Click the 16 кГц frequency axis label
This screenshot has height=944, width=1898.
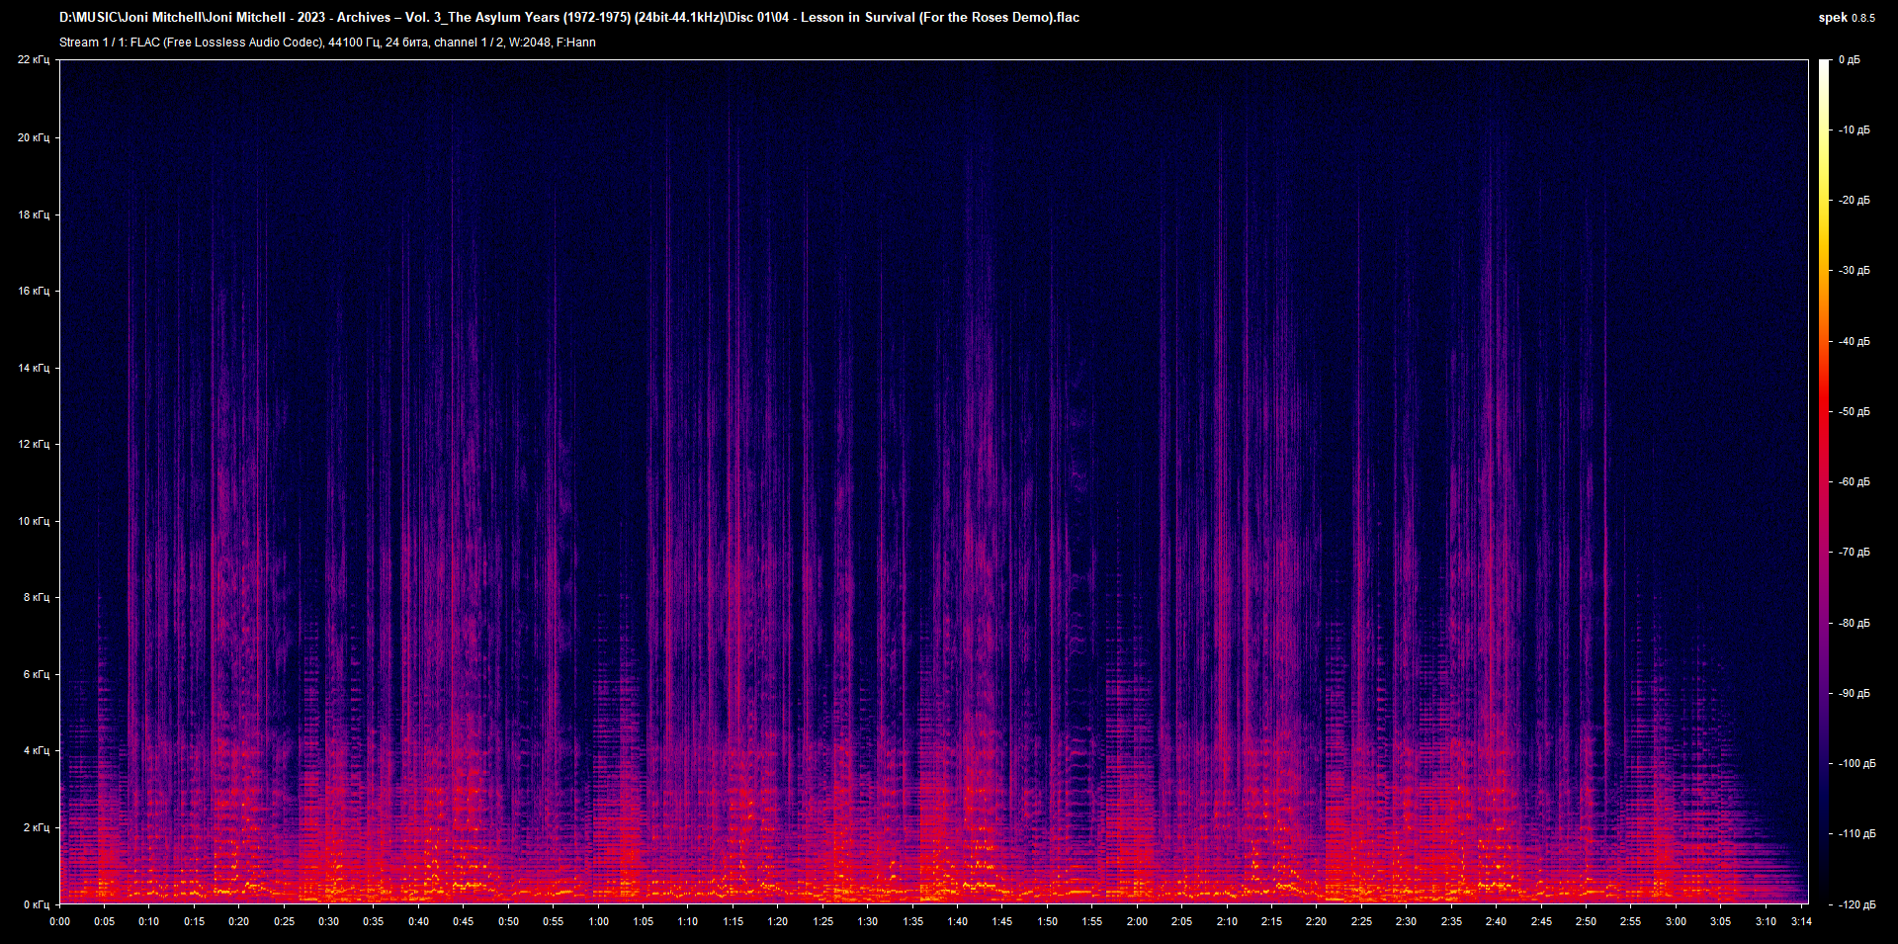click(36, 291)
